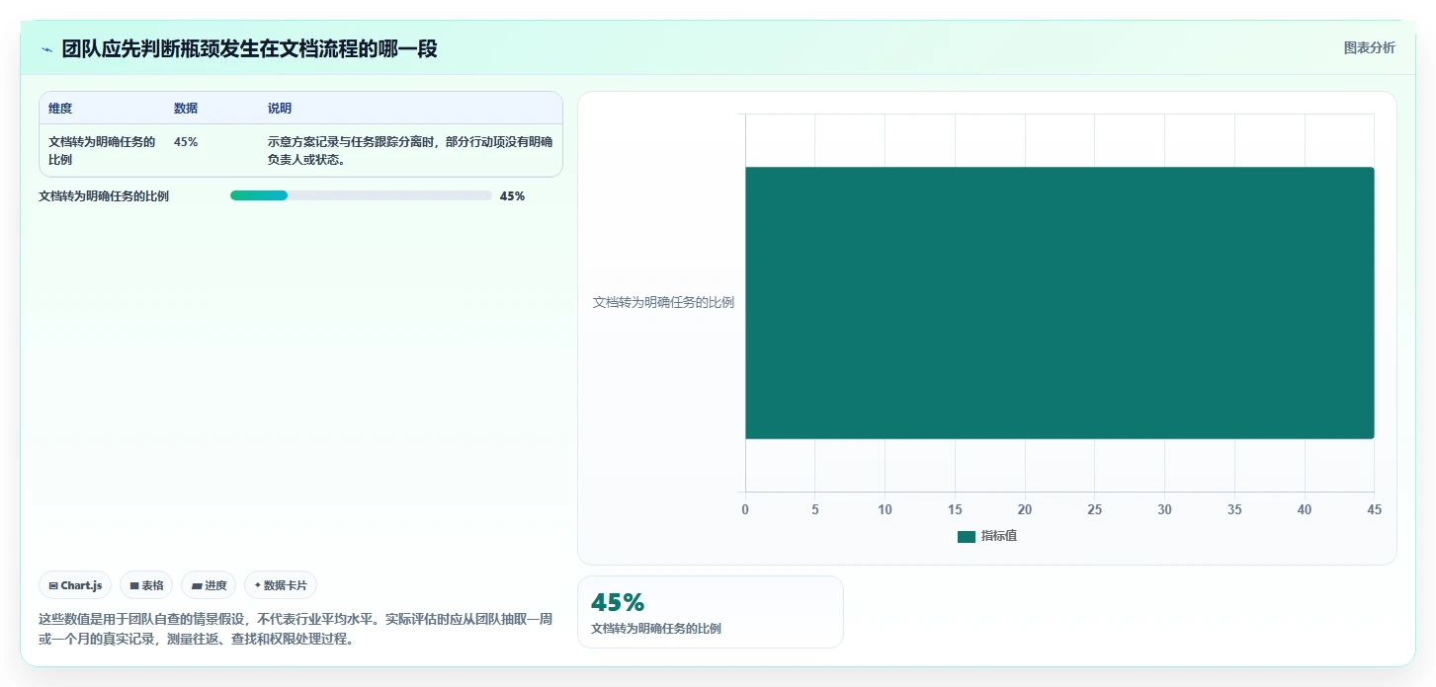1436x687 pixels.
Task: Click the table description starting 示意方案记录
Action: pyautogui.click(x=410, y=150)
